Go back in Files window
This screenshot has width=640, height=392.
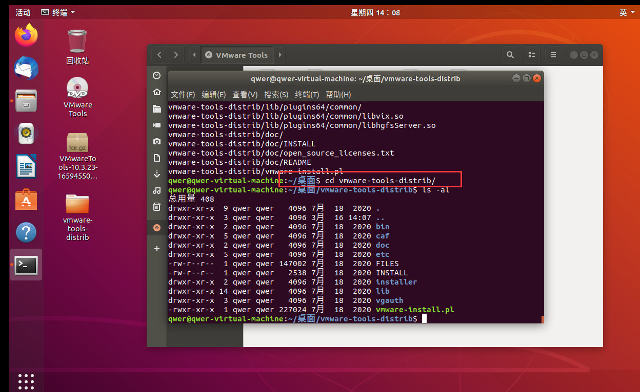[x=159, y=55]
